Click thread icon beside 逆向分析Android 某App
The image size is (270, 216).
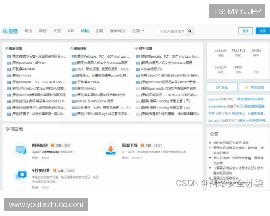click(x=9, y=89)
